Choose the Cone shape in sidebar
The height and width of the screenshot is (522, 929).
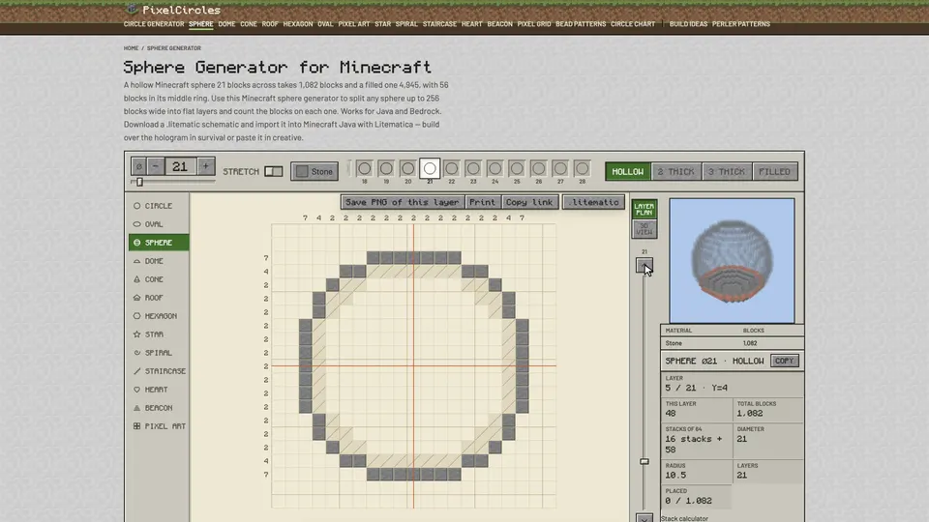coord(159,278)
